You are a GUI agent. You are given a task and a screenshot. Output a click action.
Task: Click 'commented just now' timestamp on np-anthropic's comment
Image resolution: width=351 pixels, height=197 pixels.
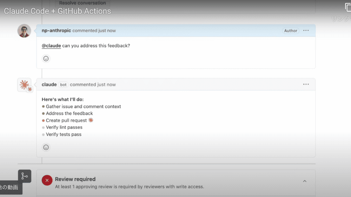pyautogui.click(x=94, y=30)
